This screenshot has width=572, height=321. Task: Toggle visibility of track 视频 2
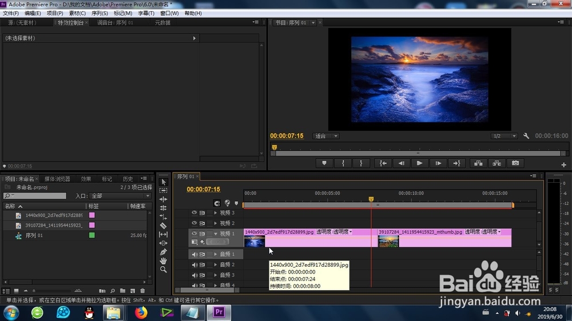194,223
